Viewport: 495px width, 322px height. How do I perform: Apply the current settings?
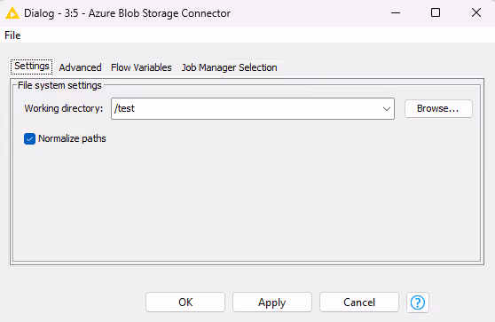[272, 302]
